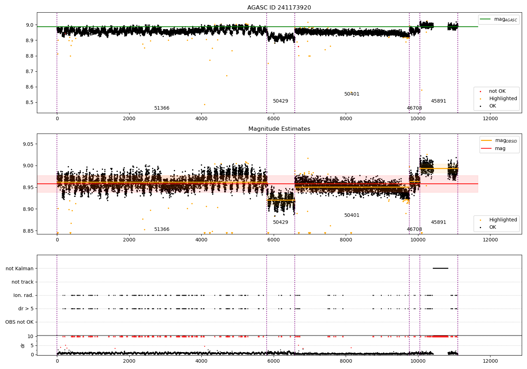
Task: Click the 9.00 y-axis tick in middle plot
Action: [x=28, y=166]
